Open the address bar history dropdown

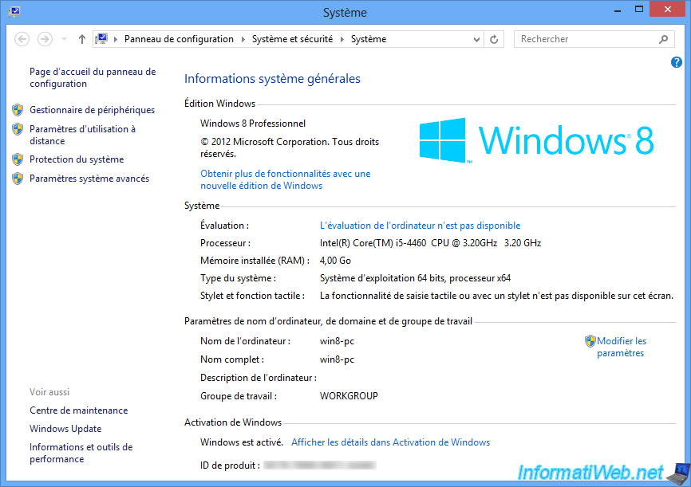click(476, 38)
